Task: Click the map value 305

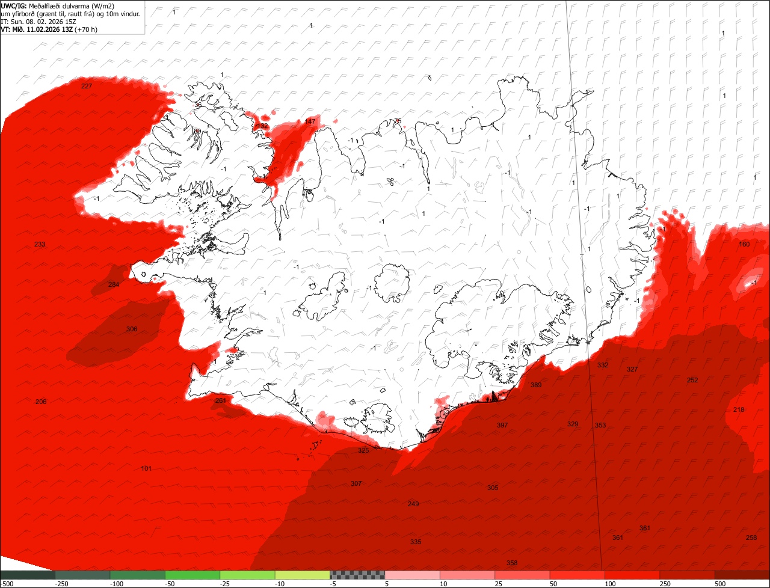Action: click(x=493, y=488)
